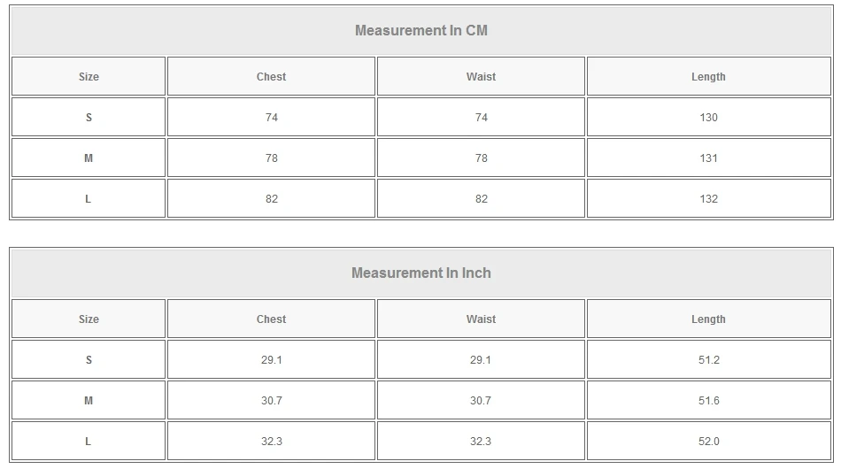Click the Length header in the Inch table

pyautogui.click(x=708, y=319)
